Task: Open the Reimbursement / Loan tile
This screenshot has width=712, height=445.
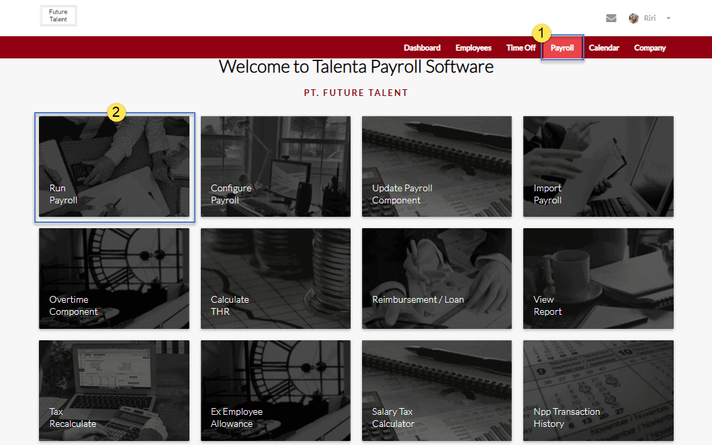Action: 437,279
